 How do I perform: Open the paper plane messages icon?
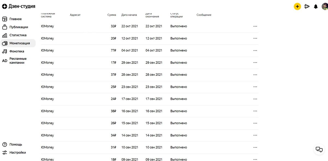(307, 6)
